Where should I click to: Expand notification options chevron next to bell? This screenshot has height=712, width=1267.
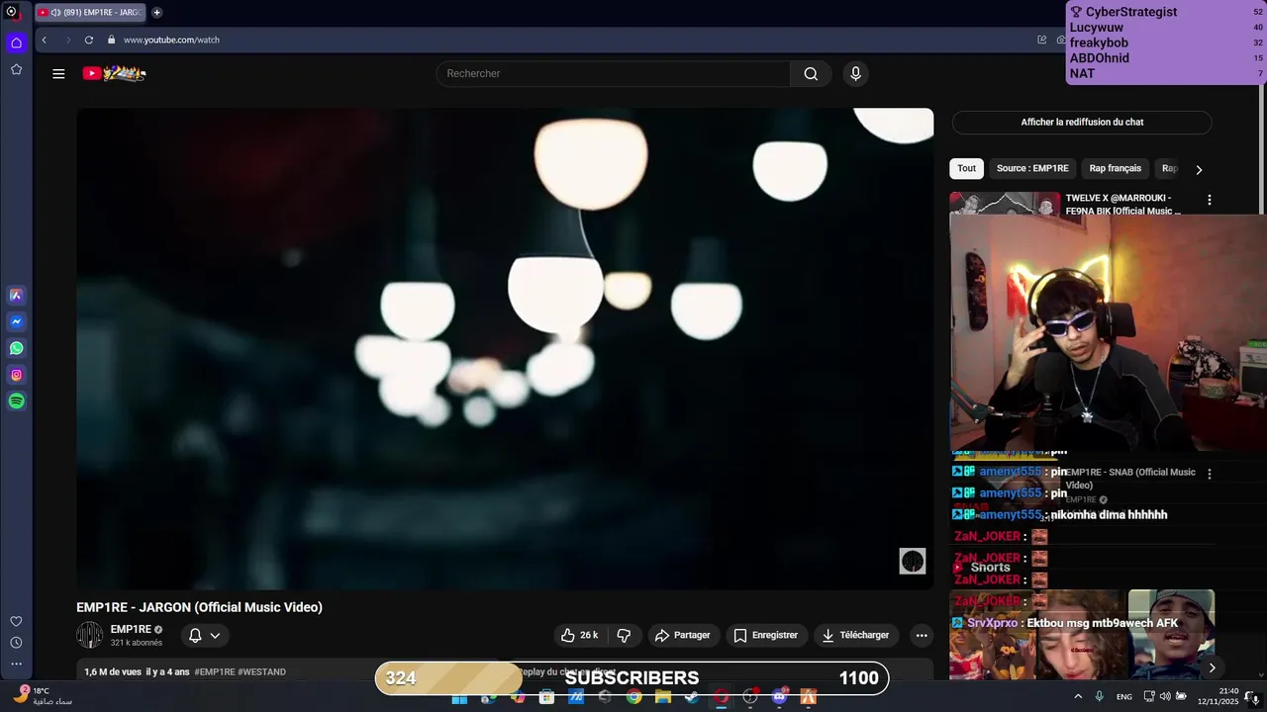tap(215, 635)
